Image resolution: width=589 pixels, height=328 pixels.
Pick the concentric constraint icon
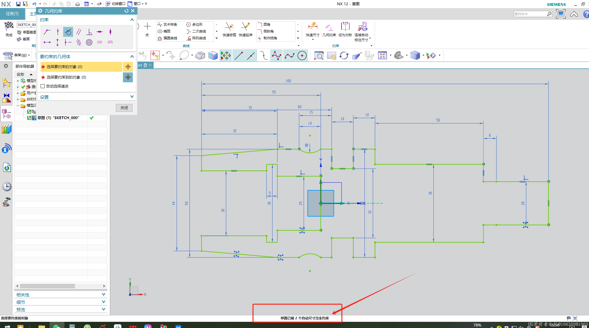89,42
